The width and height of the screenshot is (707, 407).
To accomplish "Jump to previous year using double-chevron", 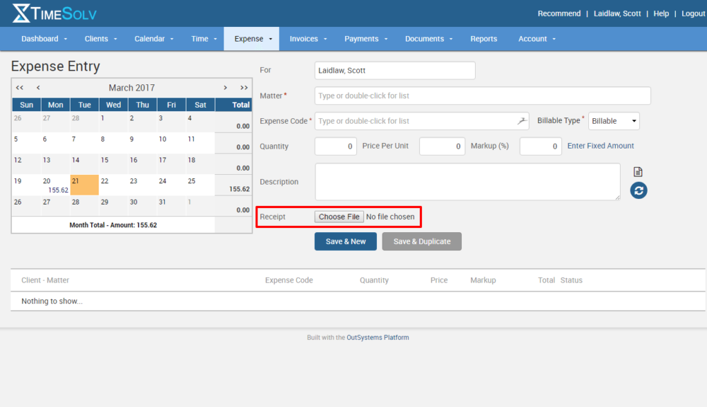I will pos(19,88).
